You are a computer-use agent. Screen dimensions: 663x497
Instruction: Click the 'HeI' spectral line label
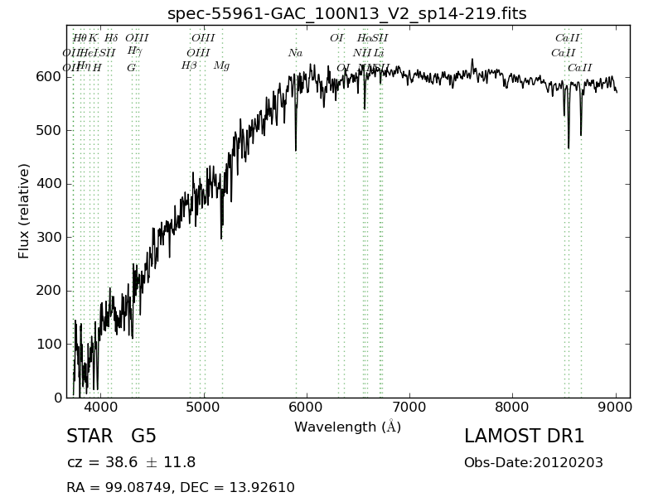(90, 53)
